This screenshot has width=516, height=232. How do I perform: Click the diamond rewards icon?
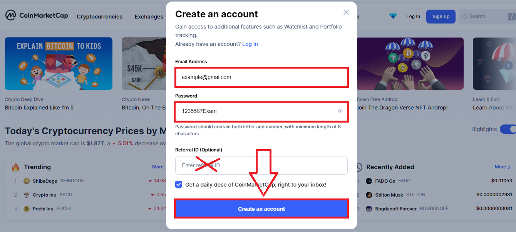(x=393, y=16)
